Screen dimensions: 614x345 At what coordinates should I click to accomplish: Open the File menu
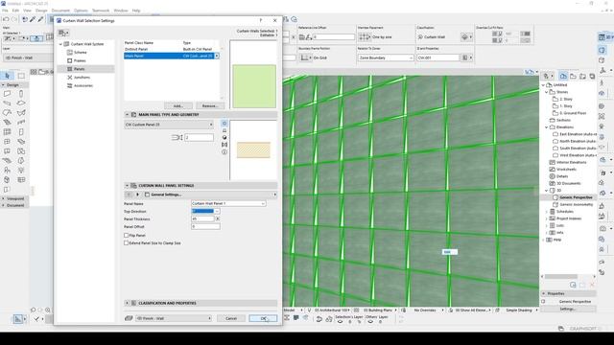pyautogui.click(x=5, y=11)
